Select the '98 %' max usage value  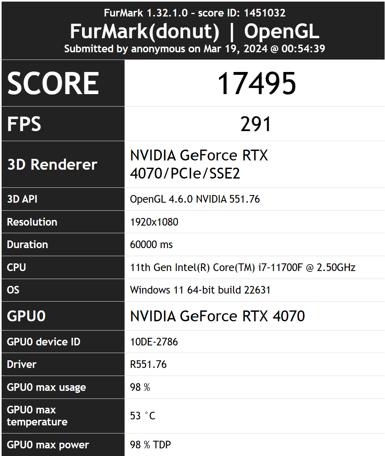pos(140,387)
